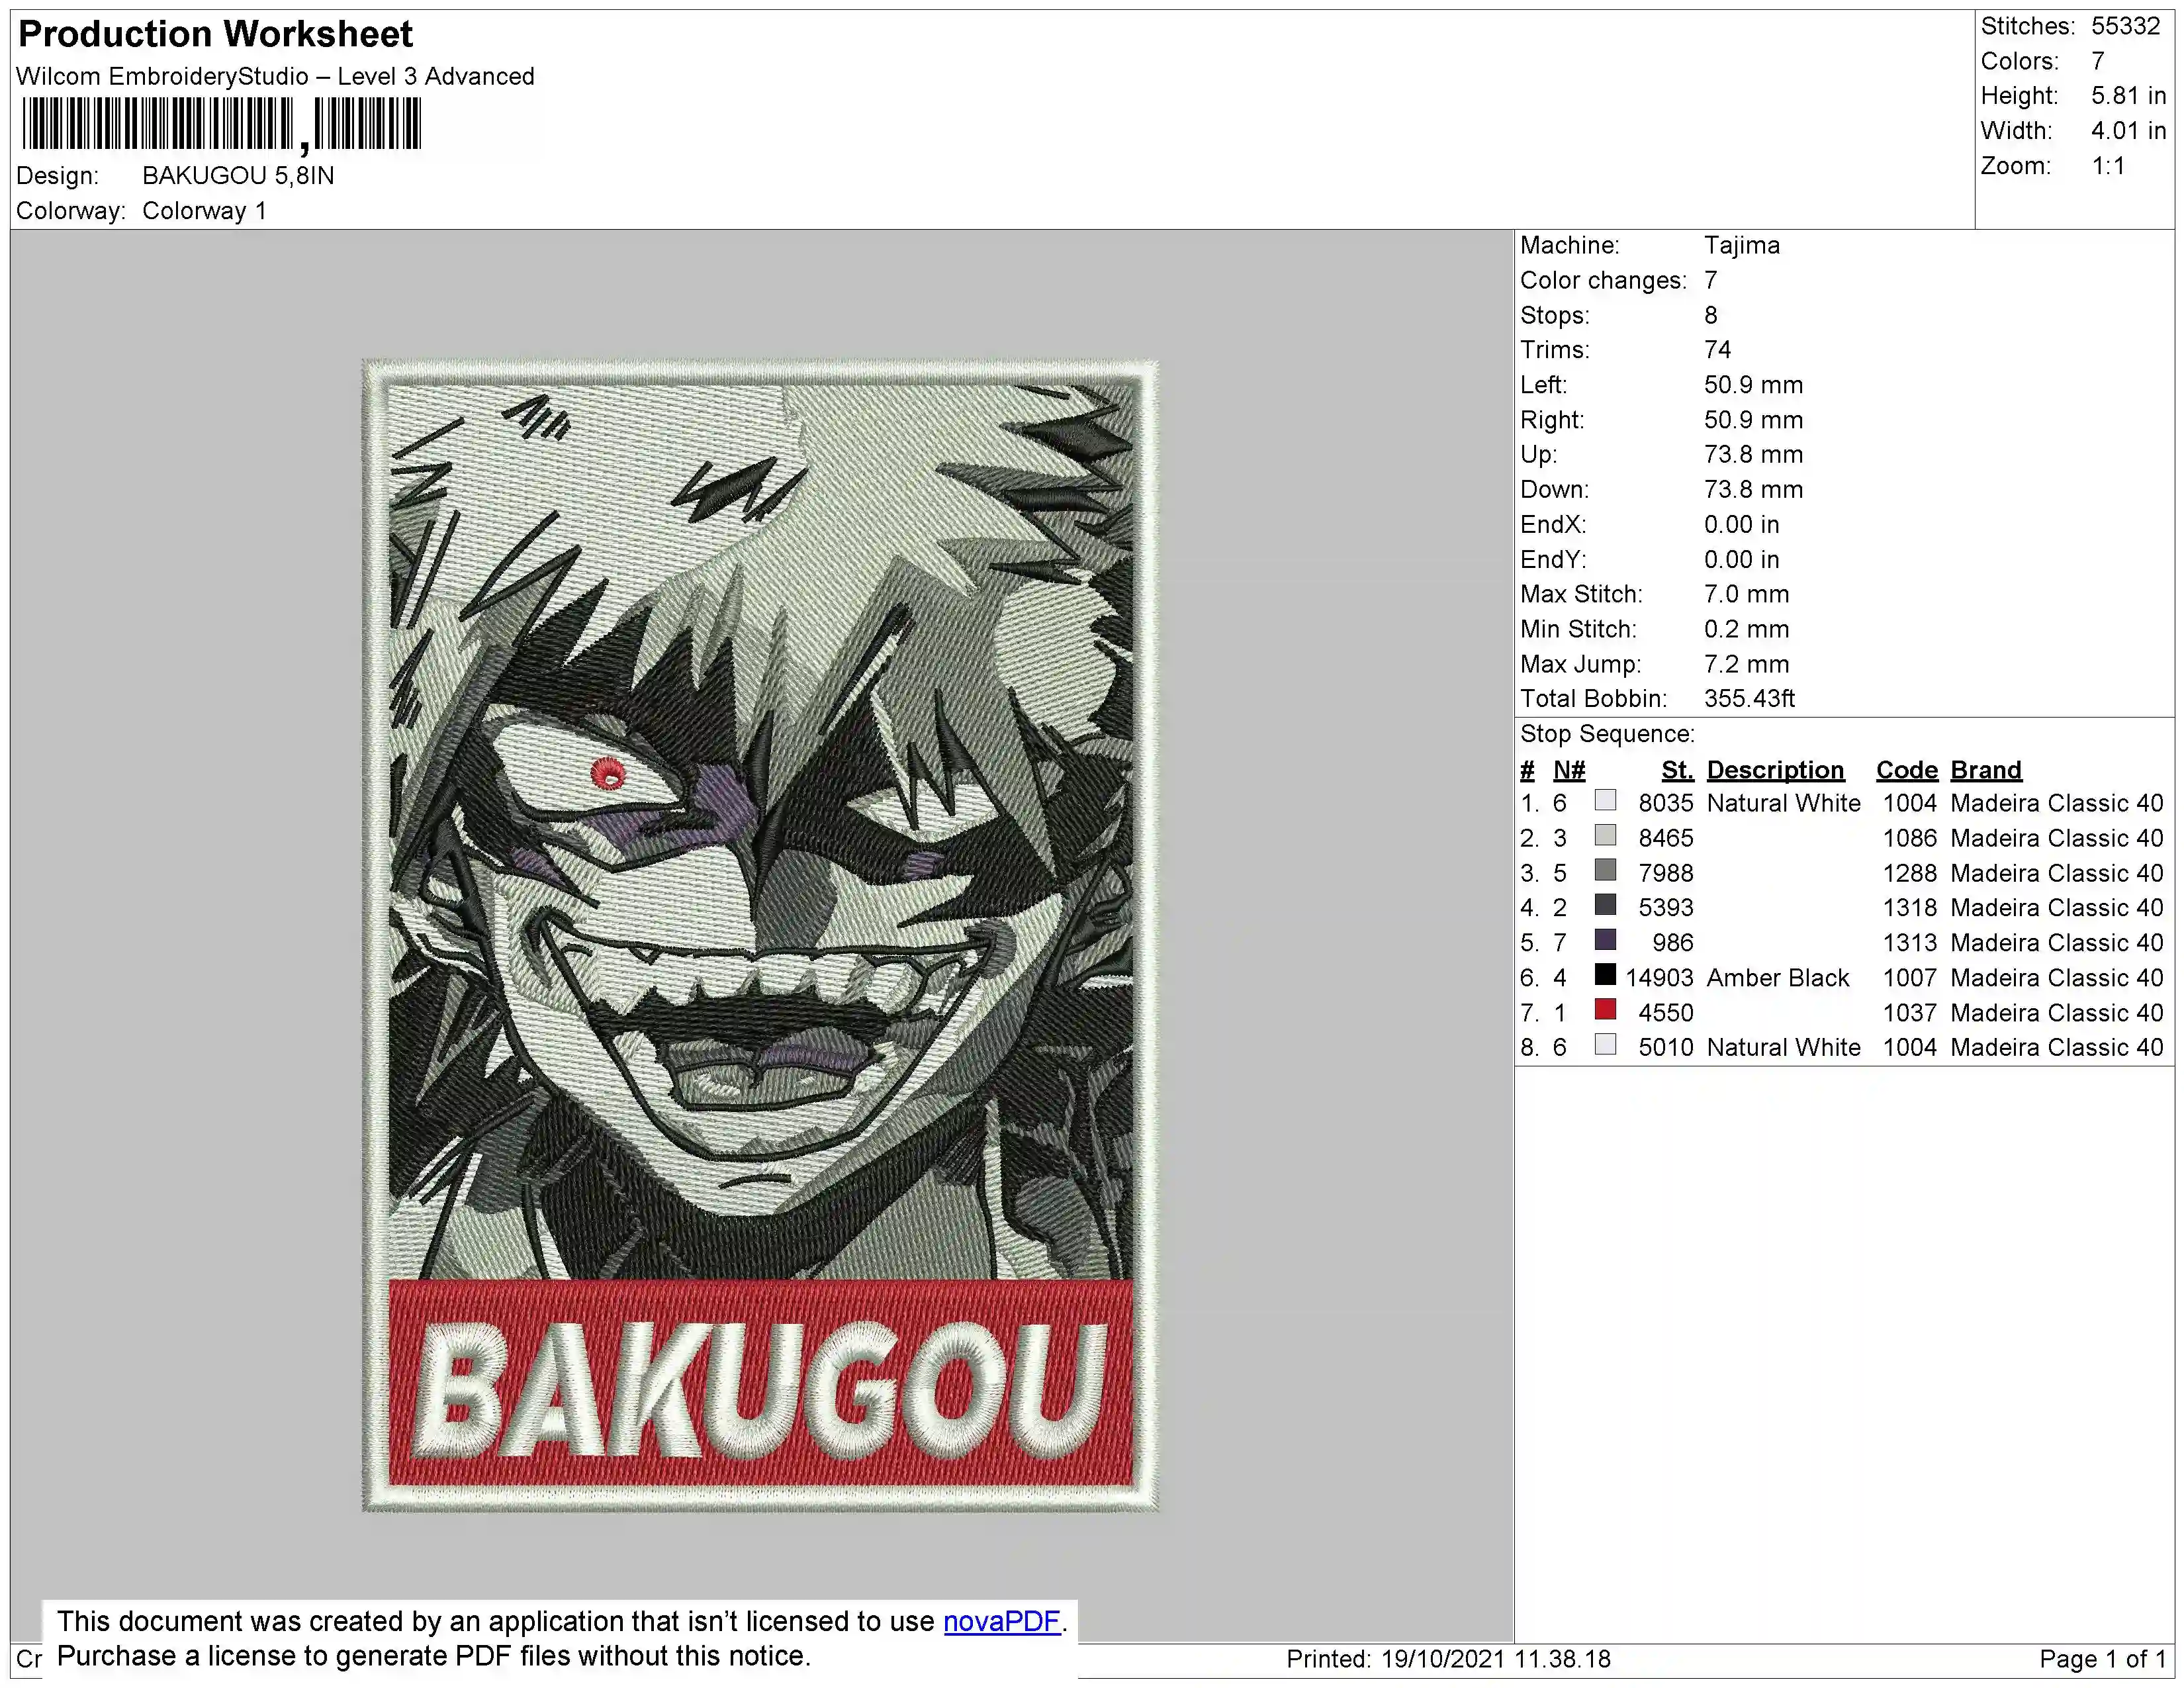Click the width value '4.01 in'

[x=2128, y=131]
